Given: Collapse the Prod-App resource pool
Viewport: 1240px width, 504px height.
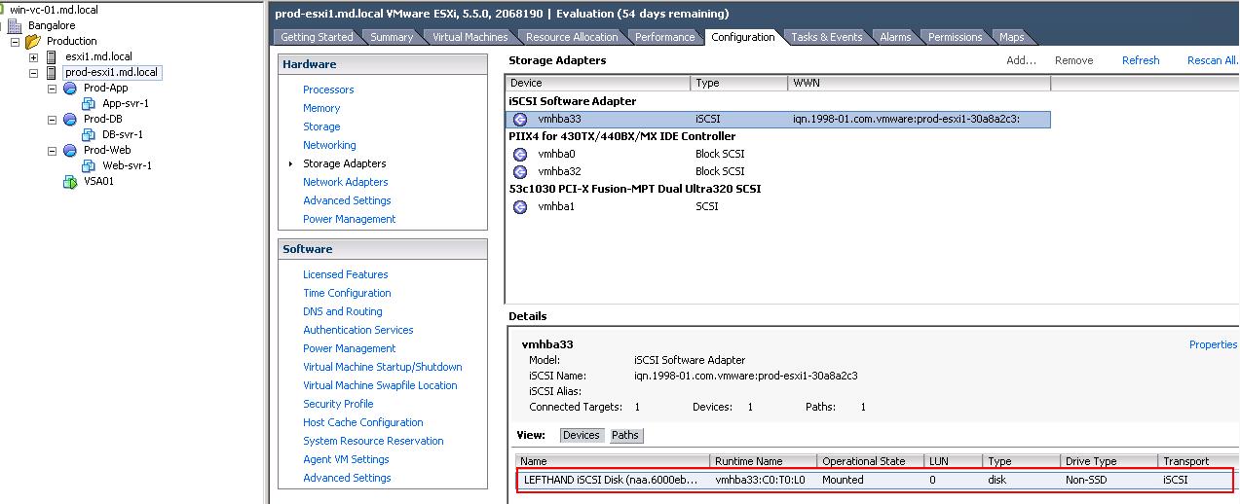Looking at the screenshot, I should coord(53,88).
